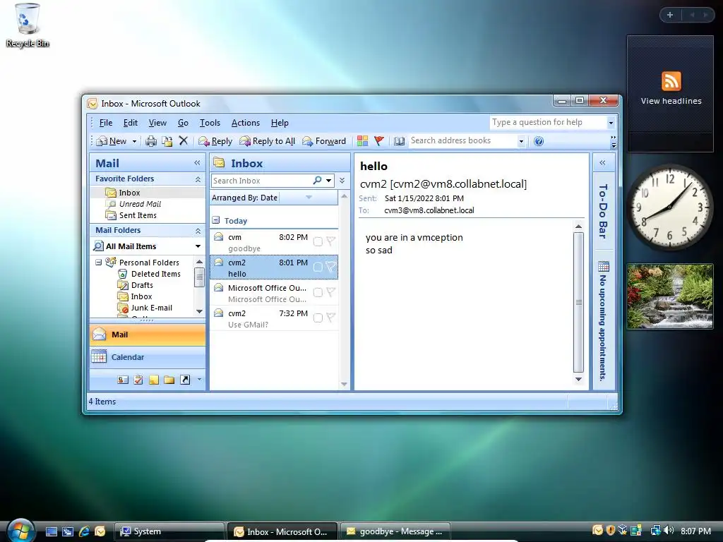Click the red Follow Up flag icon
This screenshot has width=723, height=542.
379,141
